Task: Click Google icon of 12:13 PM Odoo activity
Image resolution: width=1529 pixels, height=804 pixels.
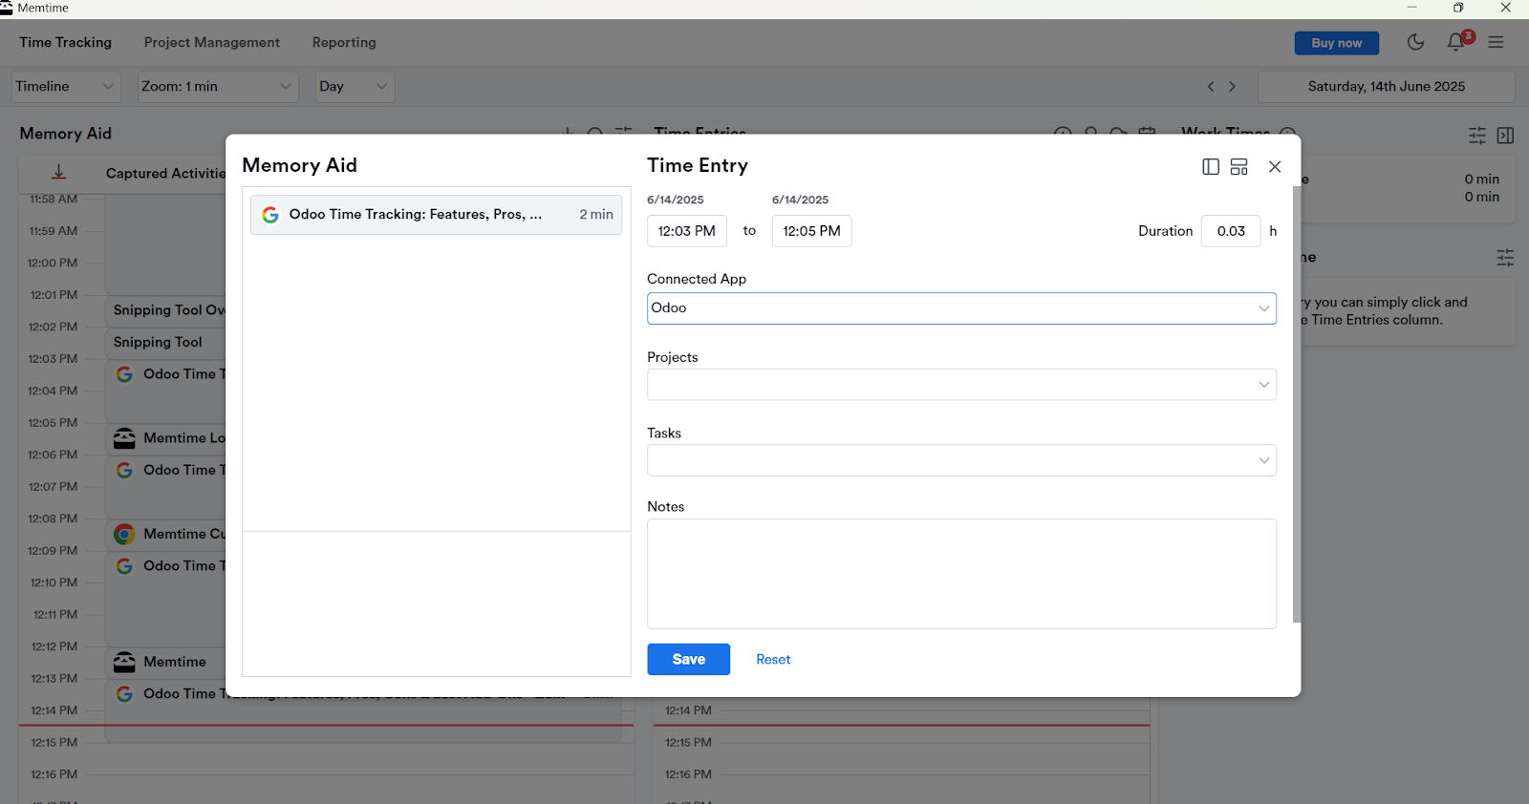Action: (124, 694)
